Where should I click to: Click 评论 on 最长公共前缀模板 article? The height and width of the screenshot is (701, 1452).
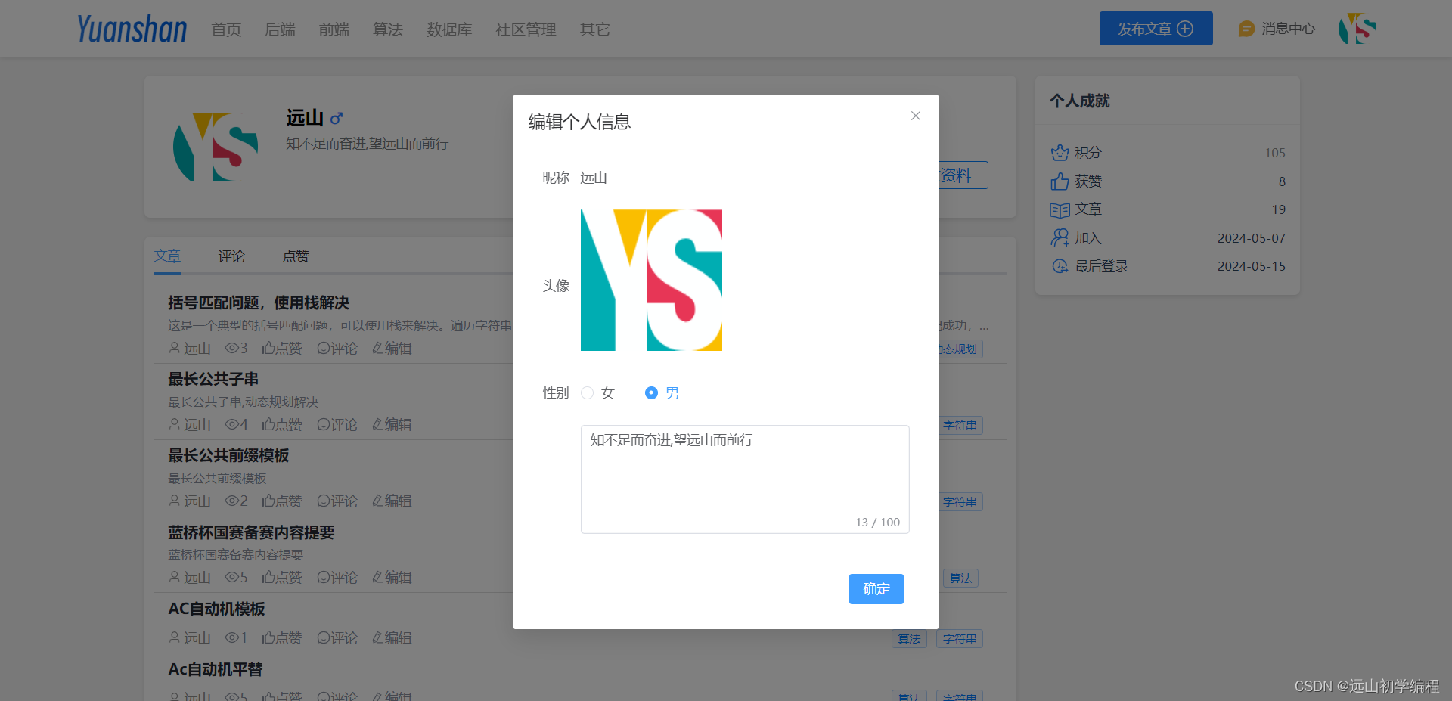[x=337, y=501]
